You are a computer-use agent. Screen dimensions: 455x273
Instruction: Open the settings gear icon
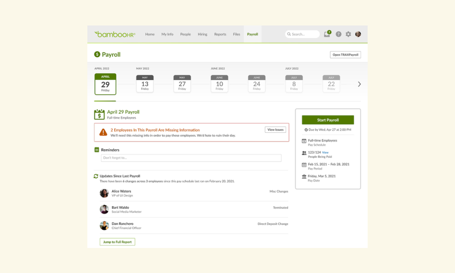[x=348, y=34]
